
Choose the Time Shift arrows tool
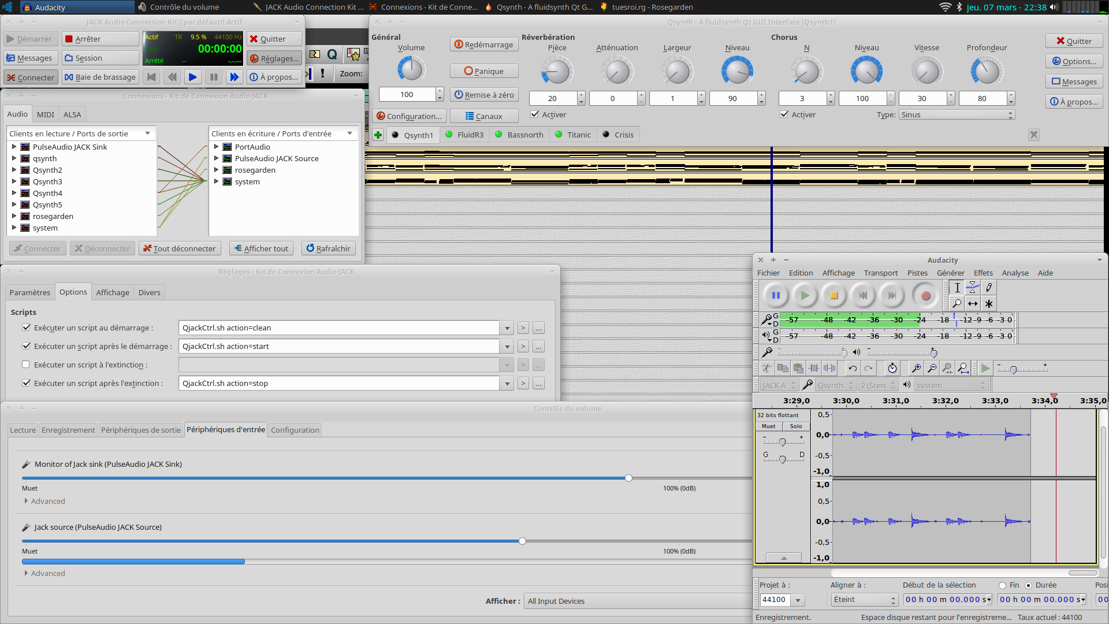[973, 303]
